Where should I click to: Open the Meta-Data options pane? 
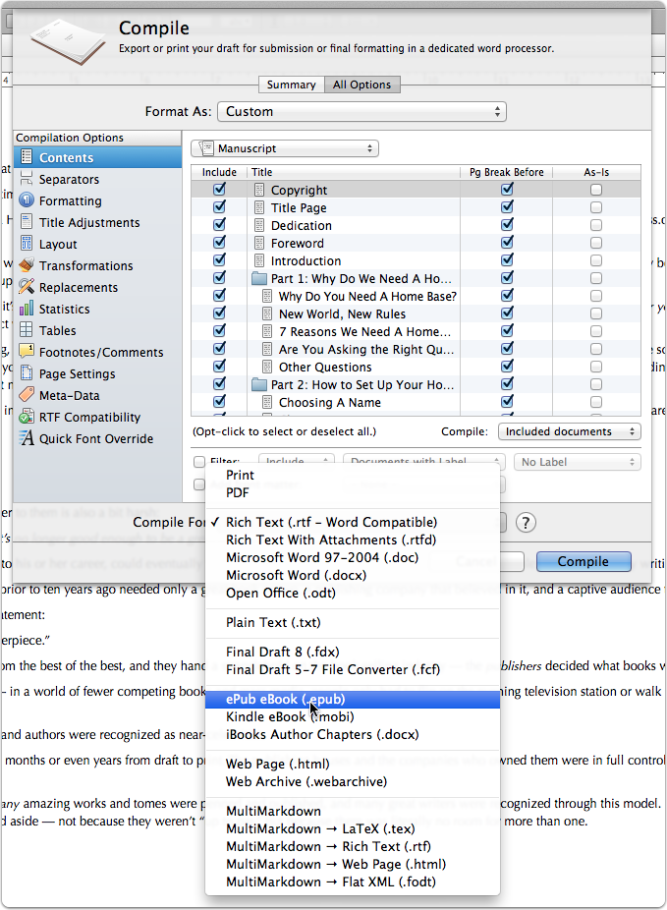pos(97,395)
